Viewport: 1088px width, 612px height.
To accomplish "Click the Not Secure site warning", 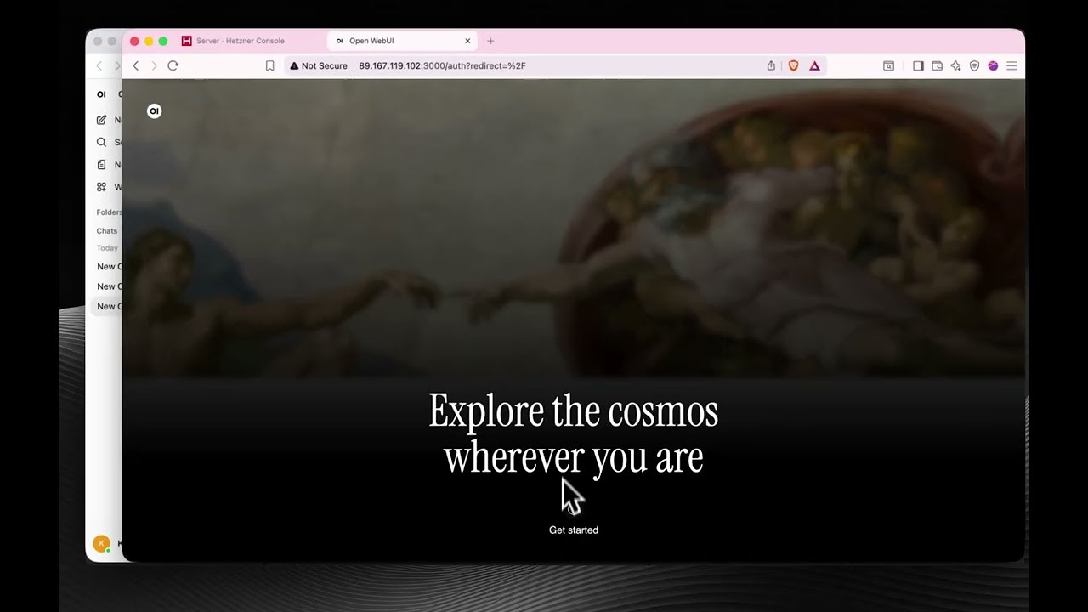I will click(x=319, y=65).
